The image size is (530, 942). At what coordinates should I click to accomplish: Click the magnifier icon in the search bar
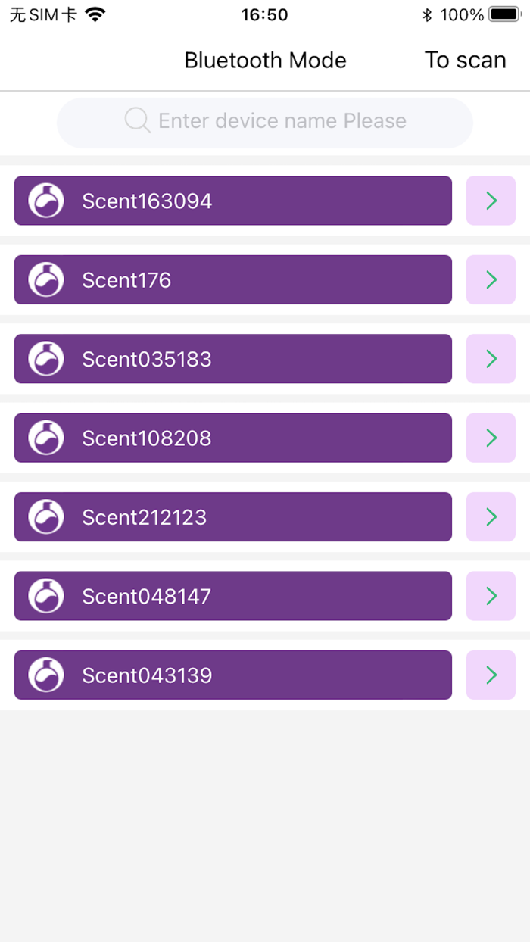click(136, 121)
